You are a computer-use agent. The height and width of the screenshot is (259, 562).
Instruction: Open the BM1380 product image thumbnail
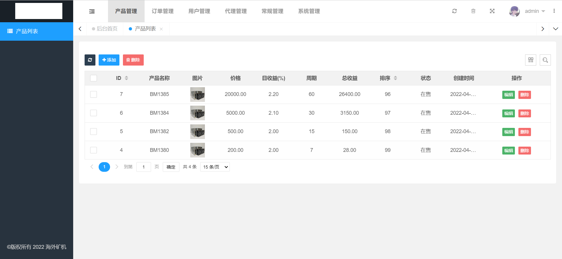coord(198,150)
